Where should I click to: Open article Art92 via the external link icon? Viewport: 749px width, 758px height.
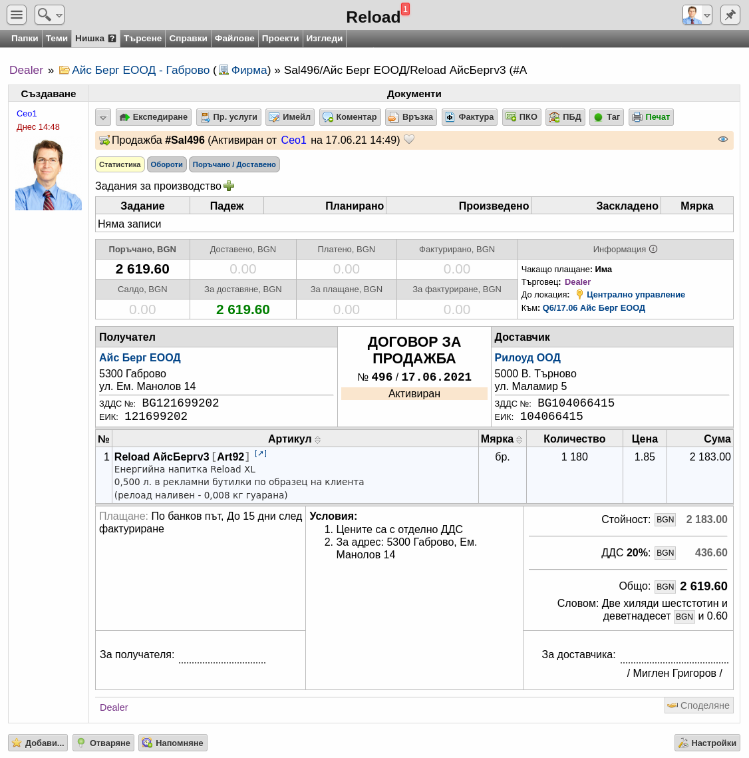coord(261,453)
